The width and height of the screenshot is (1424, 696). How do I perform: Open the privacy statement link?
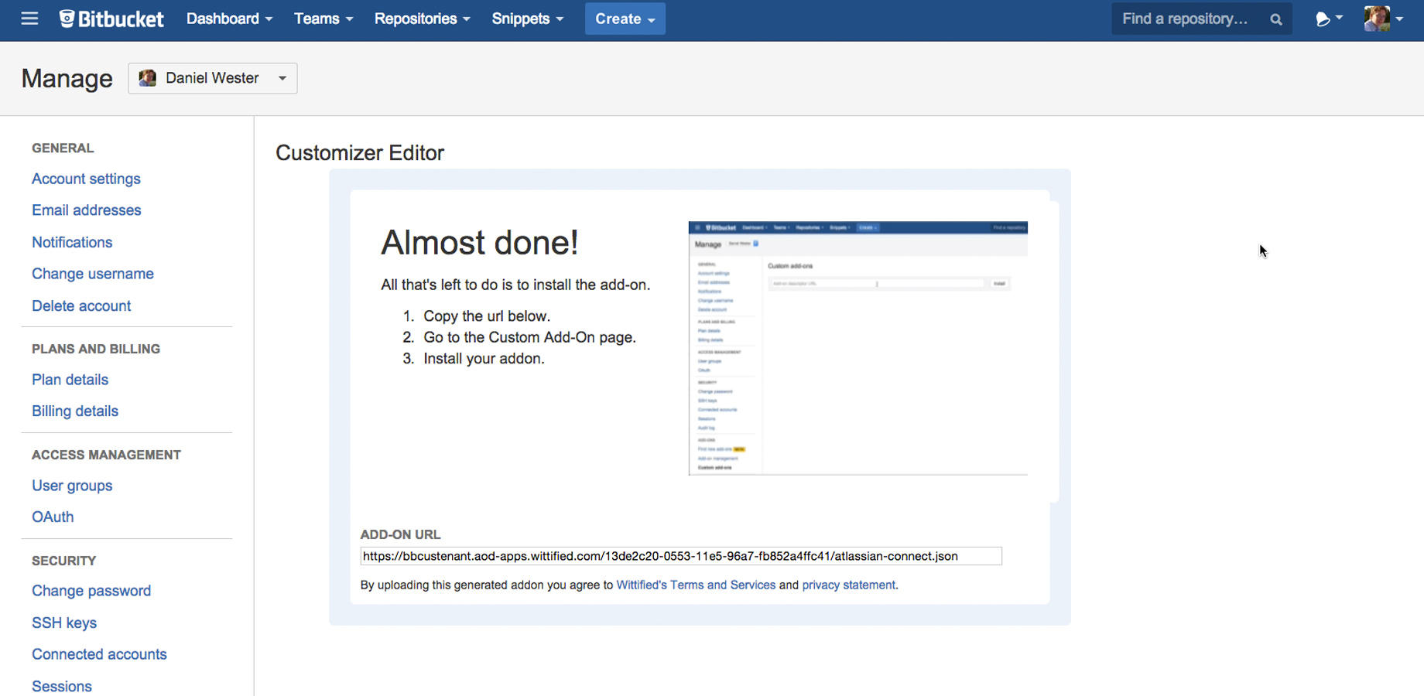pos(849,585)
